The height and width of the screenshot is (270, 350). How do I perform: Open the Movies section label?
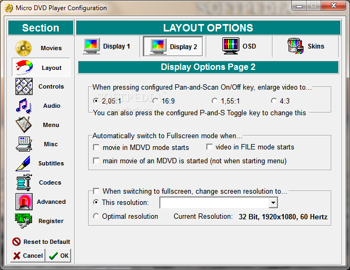(51, 48)
